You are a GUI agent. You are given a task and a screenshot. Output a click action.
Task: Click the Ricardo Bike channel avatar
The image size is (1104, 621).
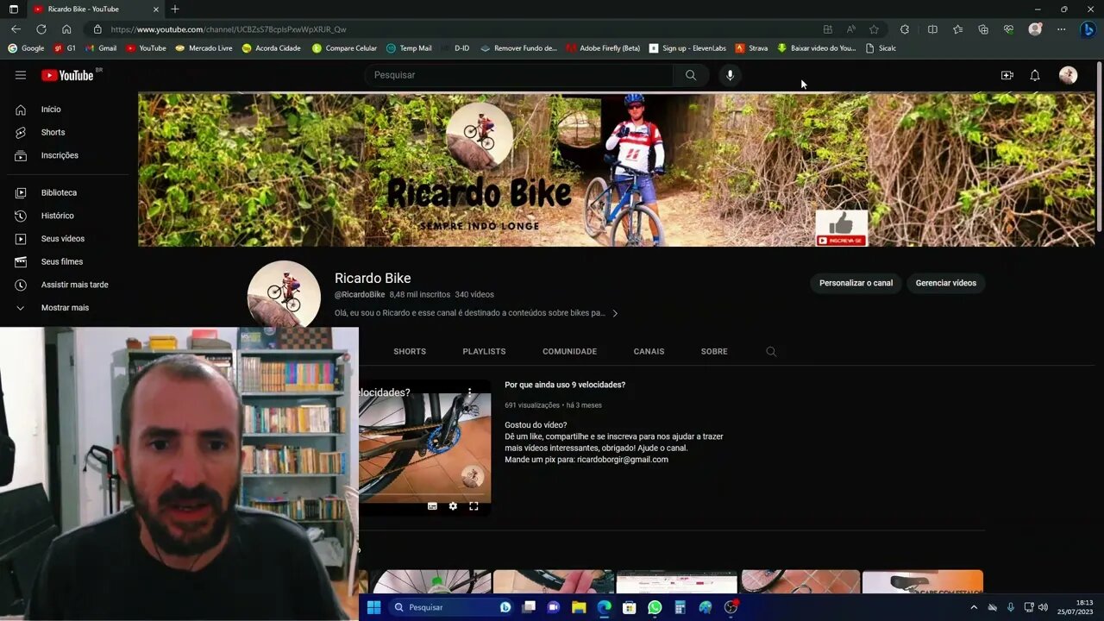pyautogui.click(x=284, y=294)
